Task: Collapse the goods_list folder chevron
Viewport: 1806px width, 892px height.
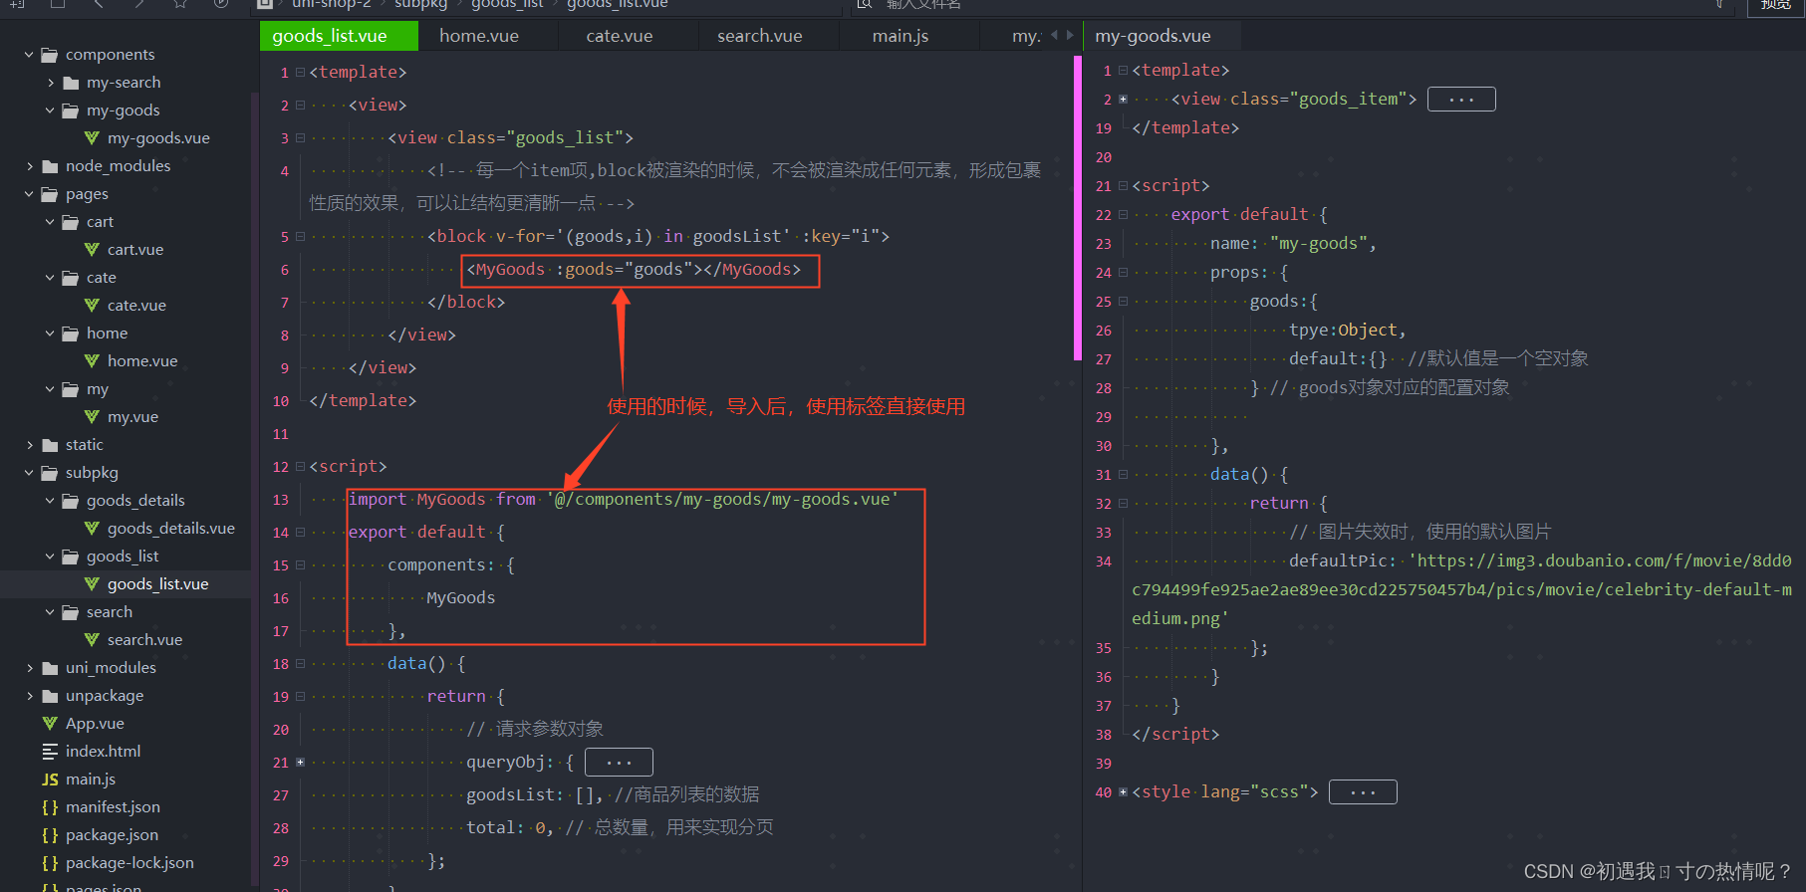Action: (x=50, y=557)
